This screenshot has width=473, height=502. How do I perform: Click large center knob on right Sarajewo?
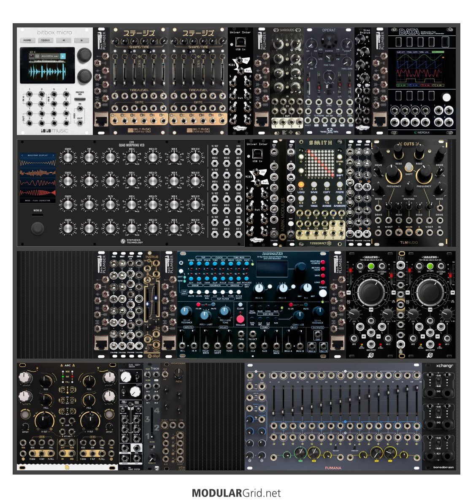point(430,292)
